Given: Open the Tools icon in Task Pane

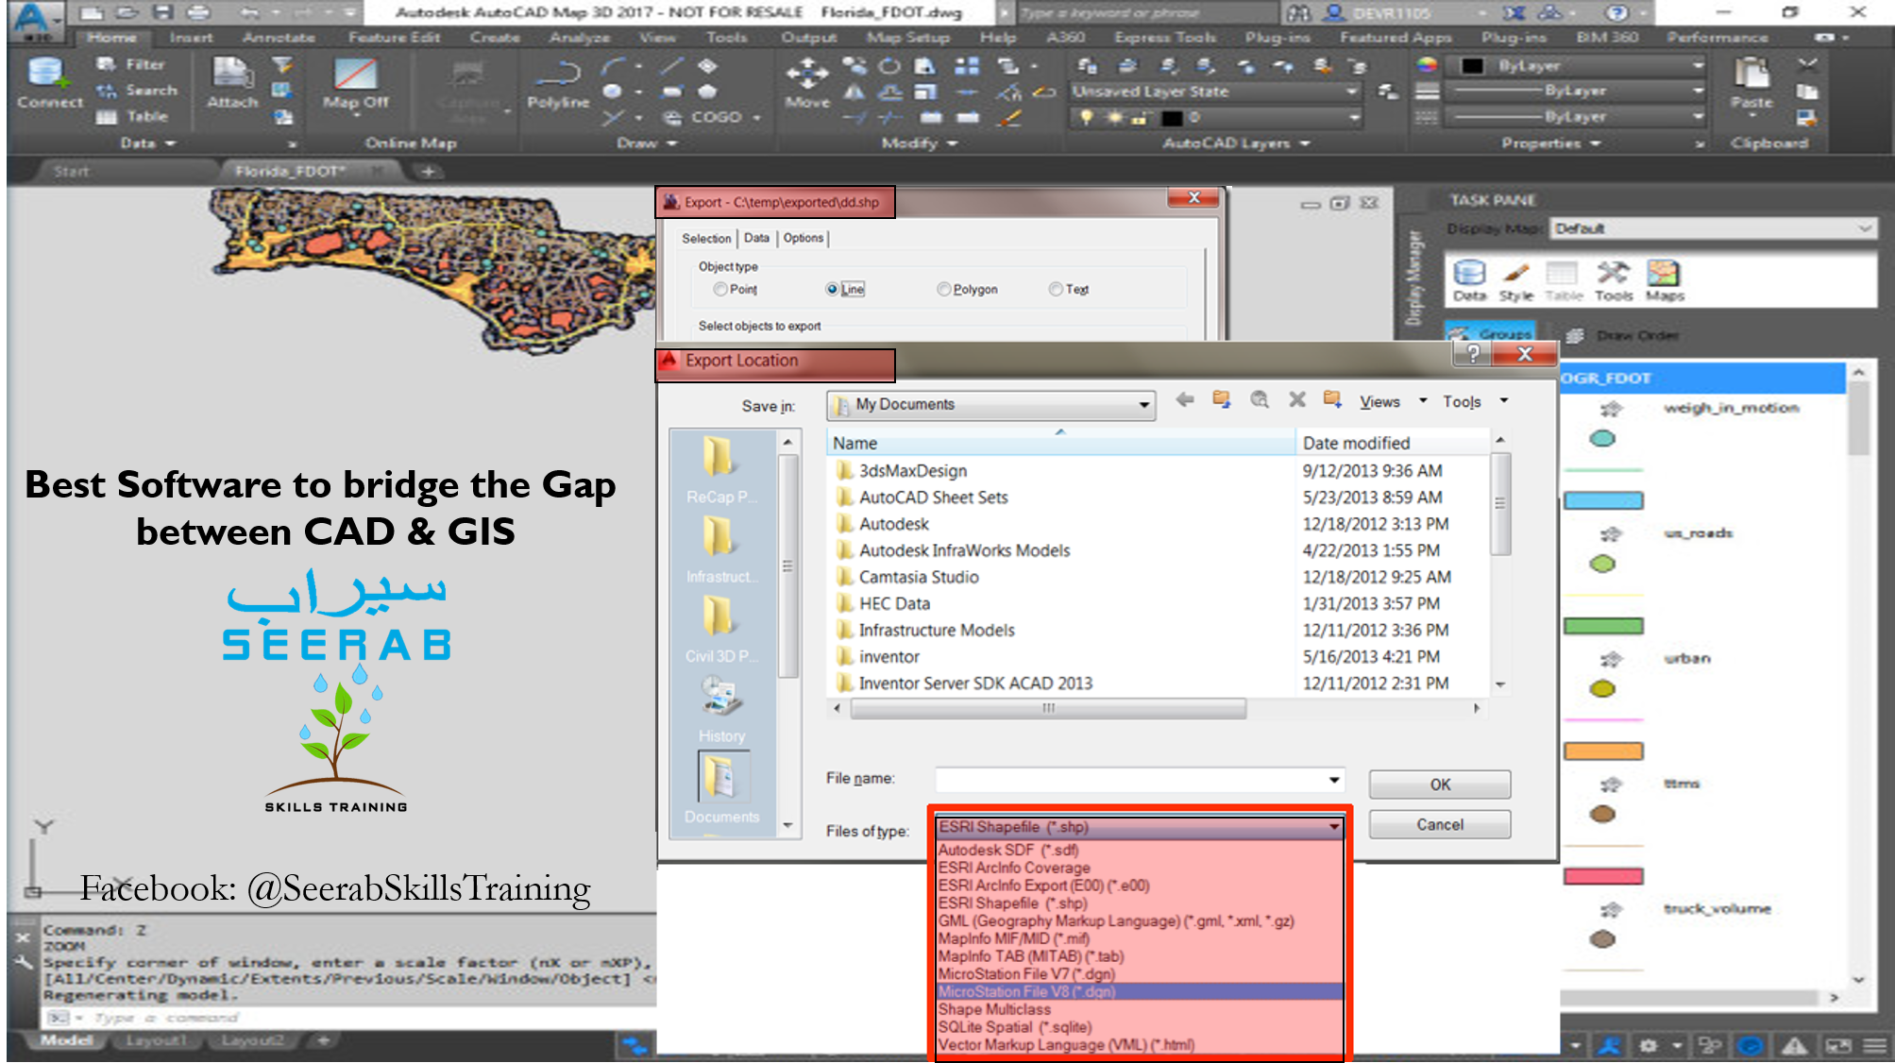Looking at the screenshot, I should point(1613,281).
